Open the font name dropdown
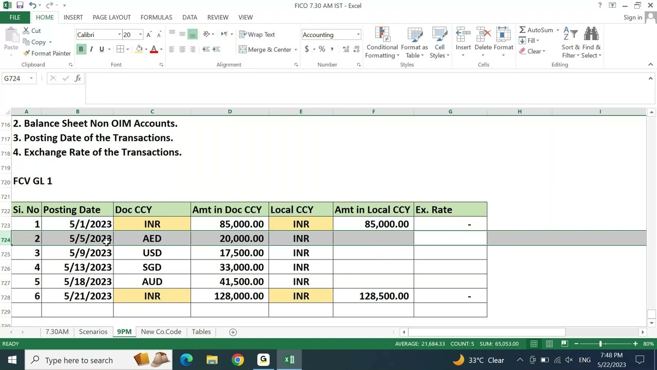The height and width of the screenshot is (370, 657). [x=119, y=35]
